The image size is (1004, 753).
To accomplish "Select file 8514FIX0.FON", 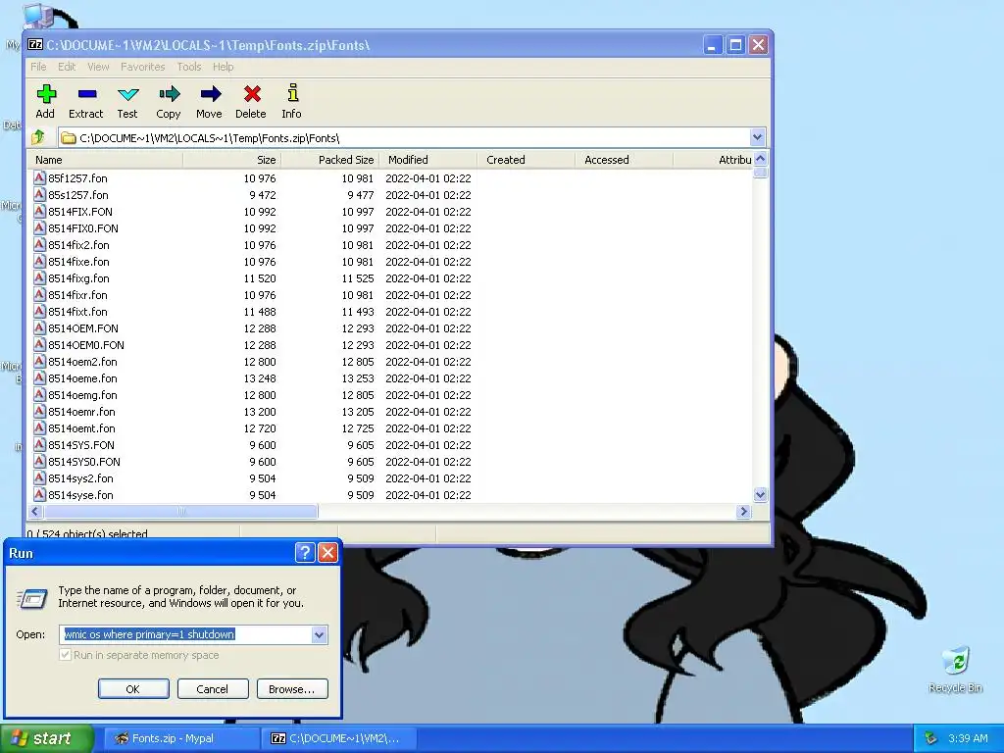I will 83,227.
